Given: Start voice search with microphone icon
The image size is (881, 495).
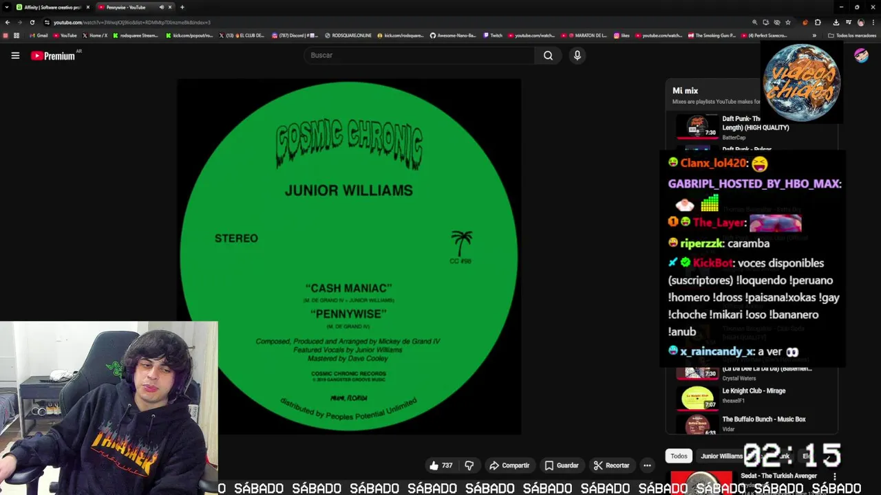Looking at the screenshot, I should pos(577,55).
